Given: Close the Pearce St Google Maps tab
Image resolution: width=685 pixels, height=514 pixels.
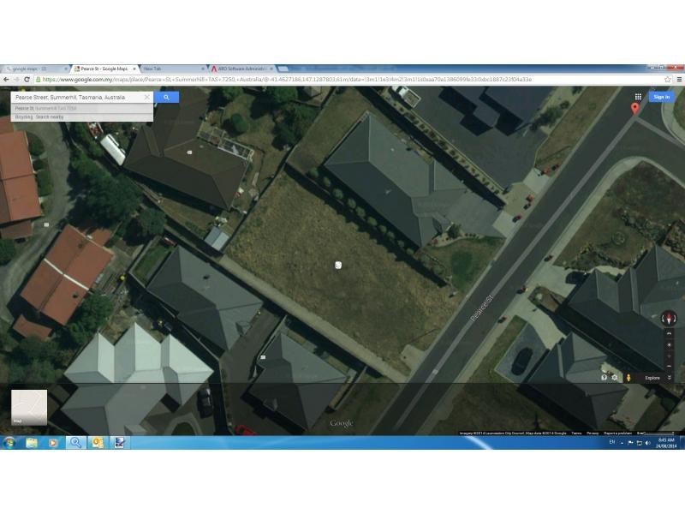Looking at the screenshot, I should click(x=134, y=69).
